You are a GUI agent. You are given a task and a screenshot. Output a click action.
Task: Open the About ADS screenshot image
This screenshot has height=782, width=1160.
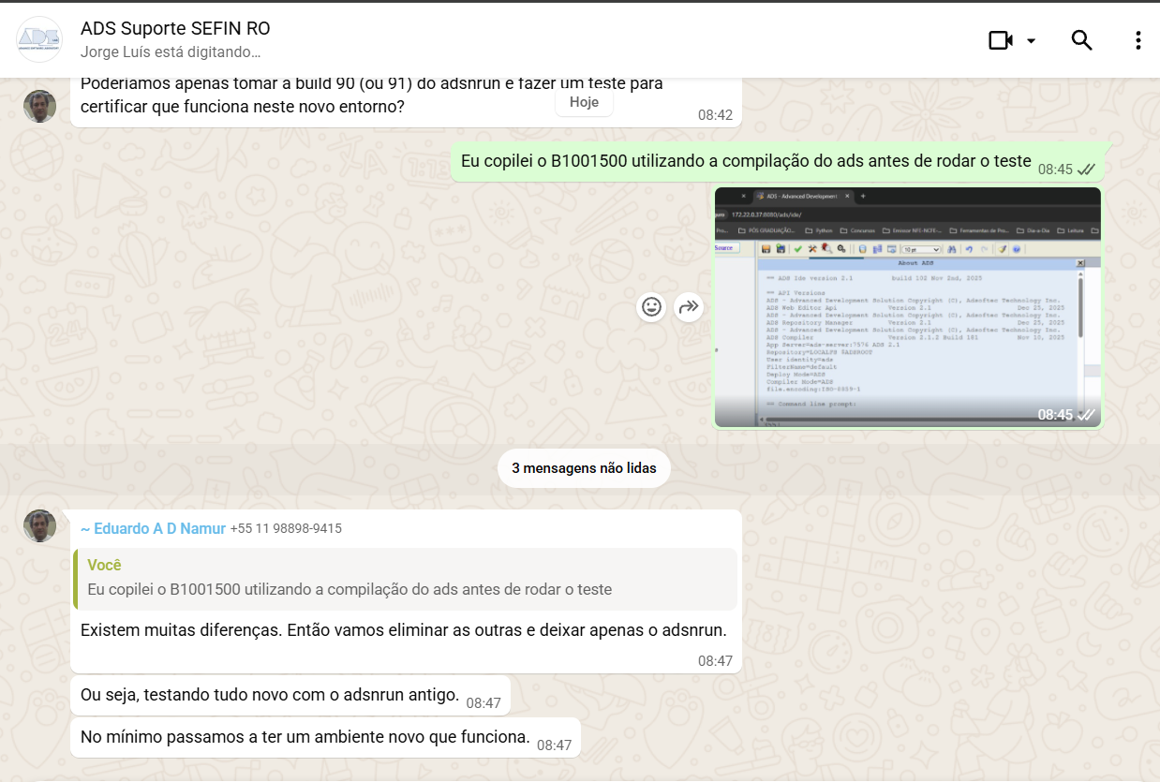pos(907,307)
